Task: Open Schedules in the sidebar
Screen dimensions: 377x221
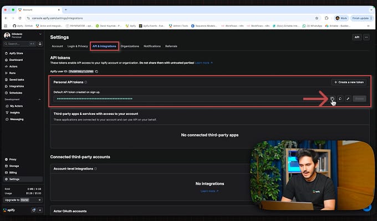Action: 14,93
